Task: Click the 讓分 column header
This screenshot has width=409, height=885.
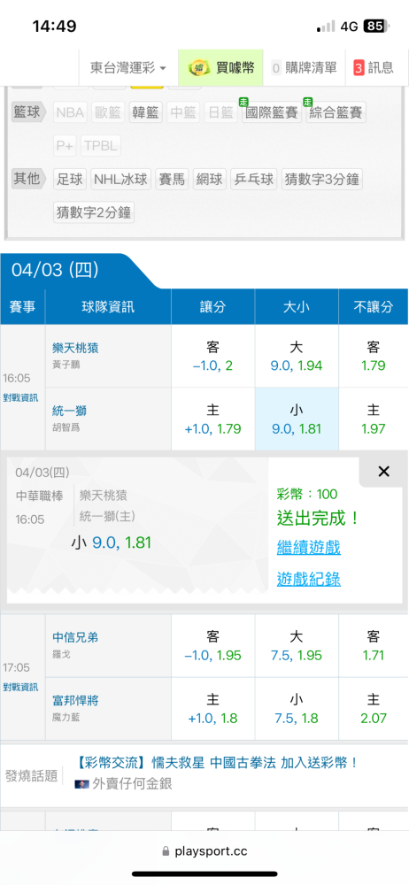Action: [213, 306]
